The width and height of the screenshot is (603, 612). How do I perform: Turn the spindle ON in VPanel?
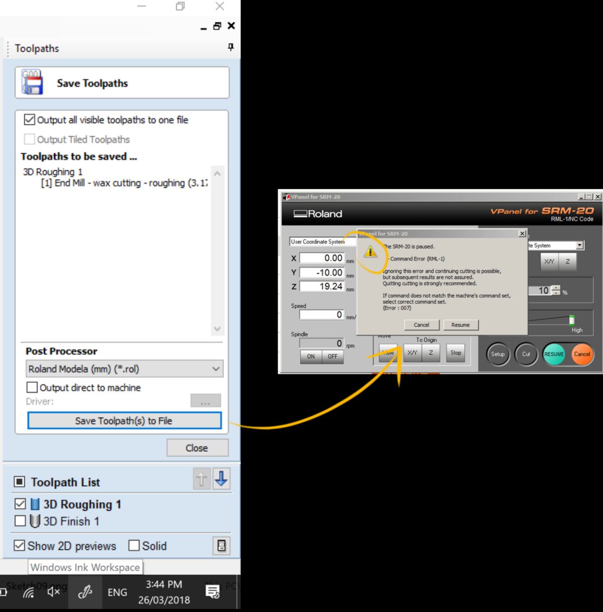pyautogui.click(x=311, y=357)
